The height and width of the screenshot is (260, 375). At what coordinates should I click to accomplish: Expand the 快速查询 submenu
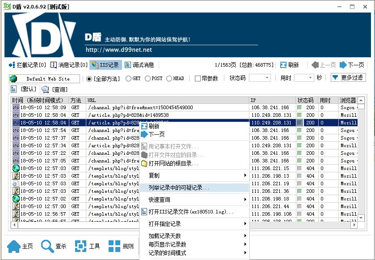[194, 200]
